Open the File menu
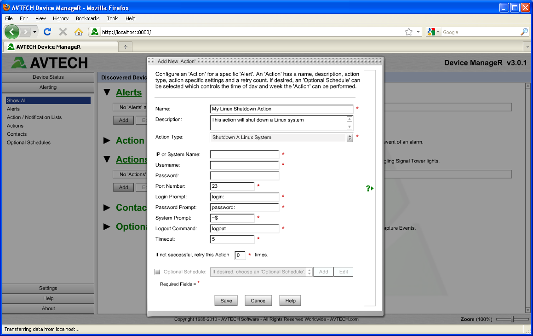 tap(9, 18)
